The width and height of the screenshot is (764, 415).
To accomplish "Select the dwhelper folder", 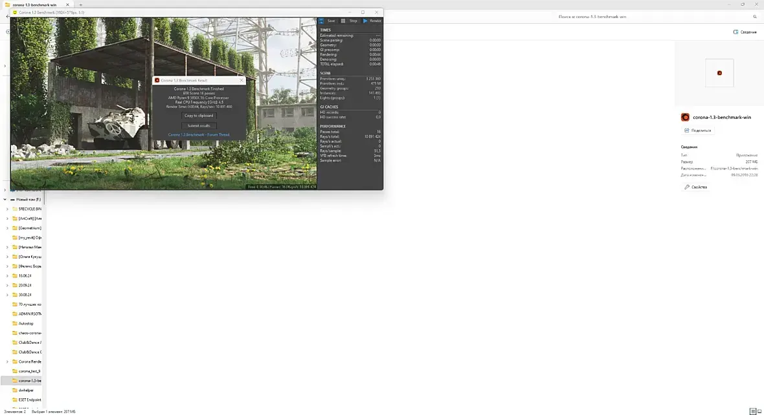I will pyautogui.click(x=23, y=390).
